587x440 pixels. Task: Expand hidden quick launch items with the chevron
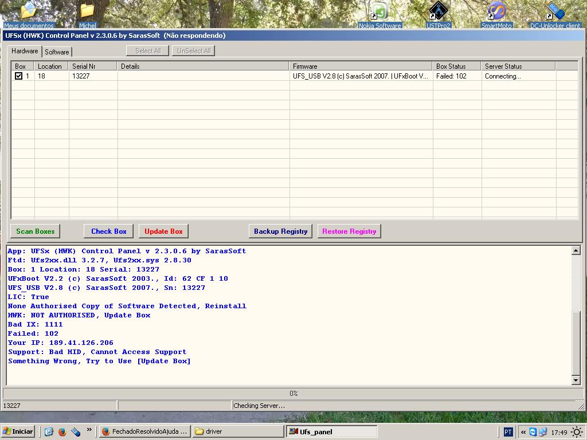[89, 430]
